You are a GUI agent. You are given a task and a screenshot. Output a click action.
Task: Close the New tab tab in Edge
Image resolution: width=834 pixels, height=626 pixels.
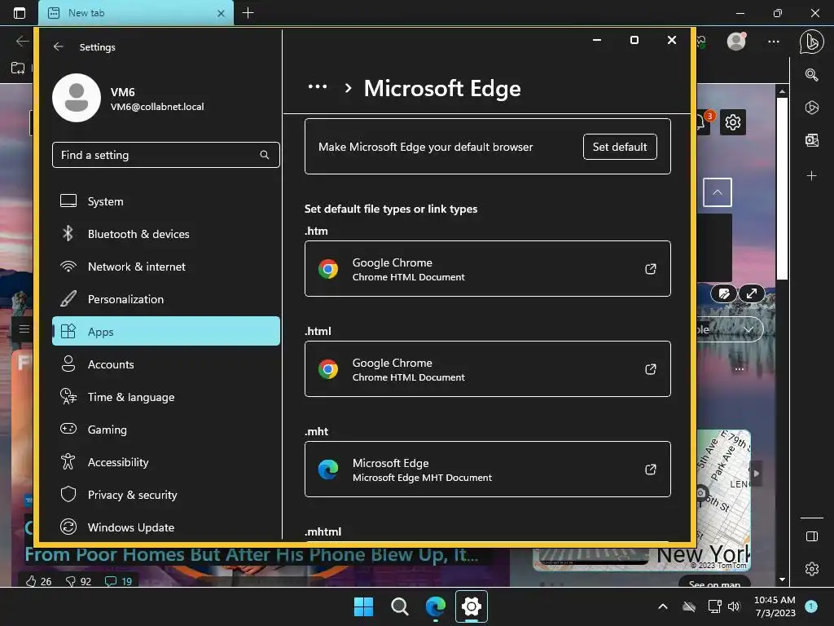click(x=221, y=13)
